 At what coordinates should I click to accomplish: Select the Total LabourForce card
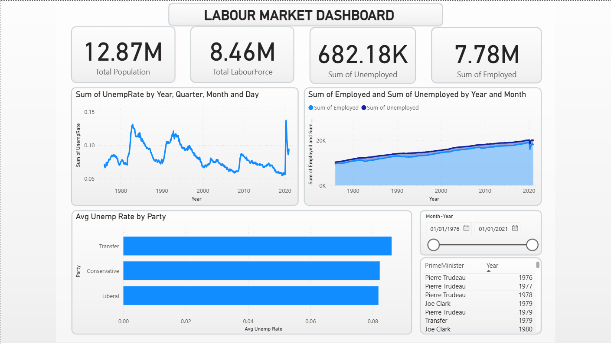pyautogui.click(x=242, y=55)
